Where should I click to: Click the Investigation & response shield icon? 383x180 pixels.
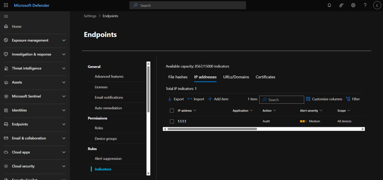[6, 54]
